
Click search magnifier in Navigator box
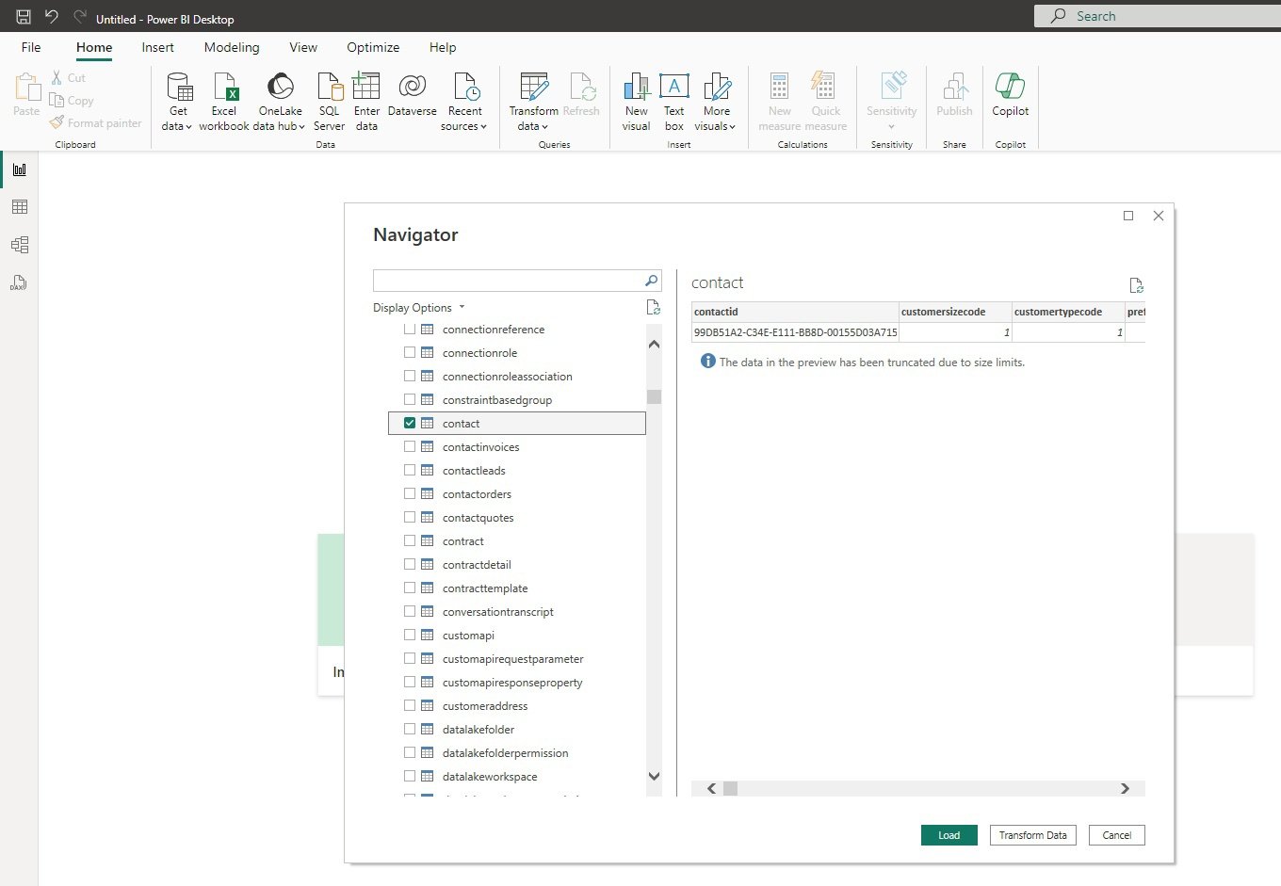tap(651, 281)
